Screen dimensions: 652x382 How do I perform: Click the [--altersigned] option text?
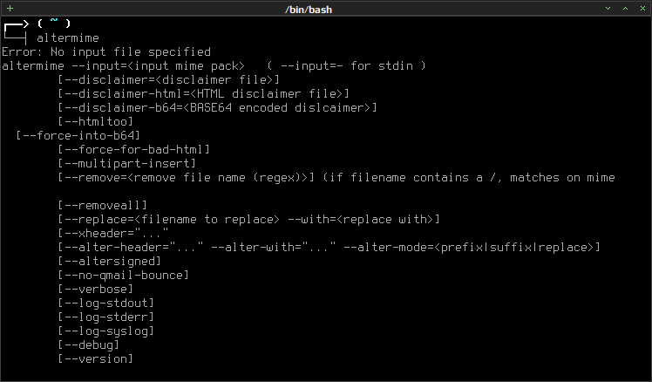[x=109, y=262]
